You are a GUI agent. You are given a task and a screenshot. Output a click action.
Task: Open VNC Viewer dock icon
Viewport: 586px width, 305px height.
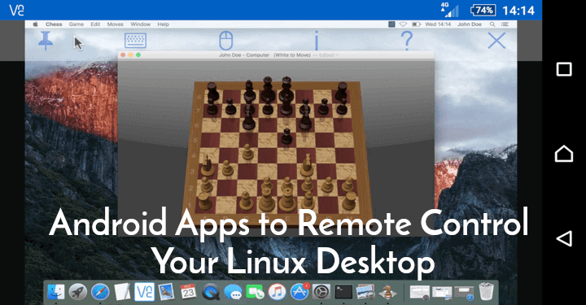tap(144, 291)
